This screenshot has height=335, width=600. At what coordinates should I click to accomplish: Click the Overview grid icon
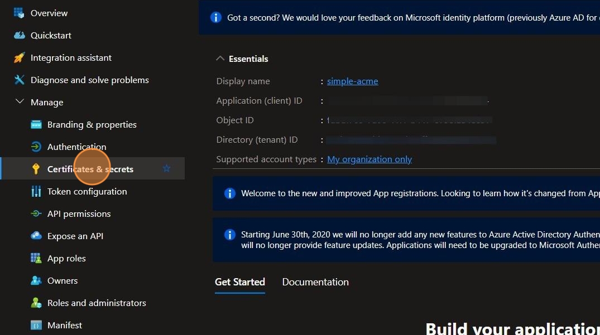[x=19, y=13]
